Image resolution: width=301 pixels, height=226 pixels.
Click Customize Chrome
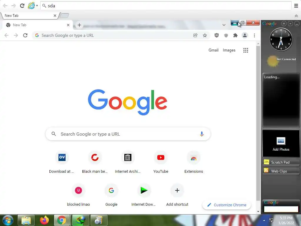tap(227, 205)
